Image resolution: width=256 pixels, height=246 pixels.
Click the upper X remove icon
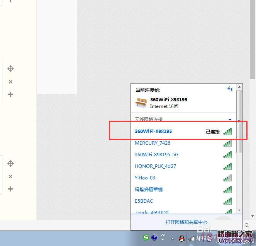(10, 82)
